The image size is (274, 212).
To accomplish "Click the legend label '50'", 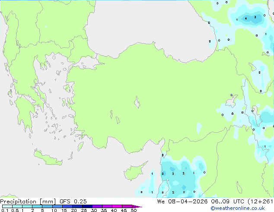I will [x=134, y=210].
